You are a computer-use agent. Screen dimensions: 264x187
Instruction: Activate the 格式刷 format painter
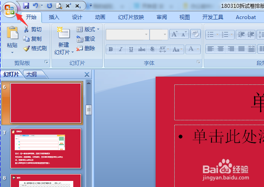(x=35, y=48)
